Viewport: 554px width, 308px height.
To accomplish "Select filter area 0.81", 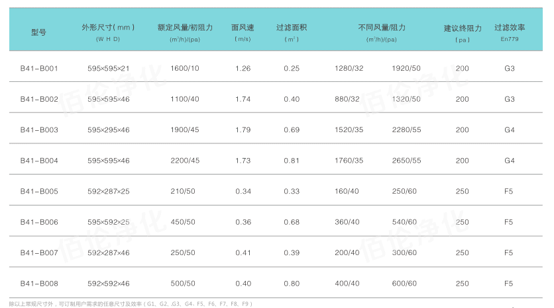I will click(x=292, y=161).
